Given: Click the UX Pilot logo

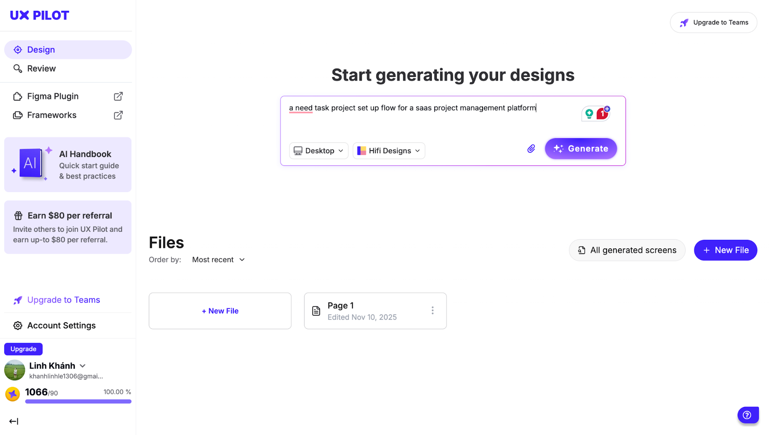Looking at the screenshot, I should click(x=39, y=15).
